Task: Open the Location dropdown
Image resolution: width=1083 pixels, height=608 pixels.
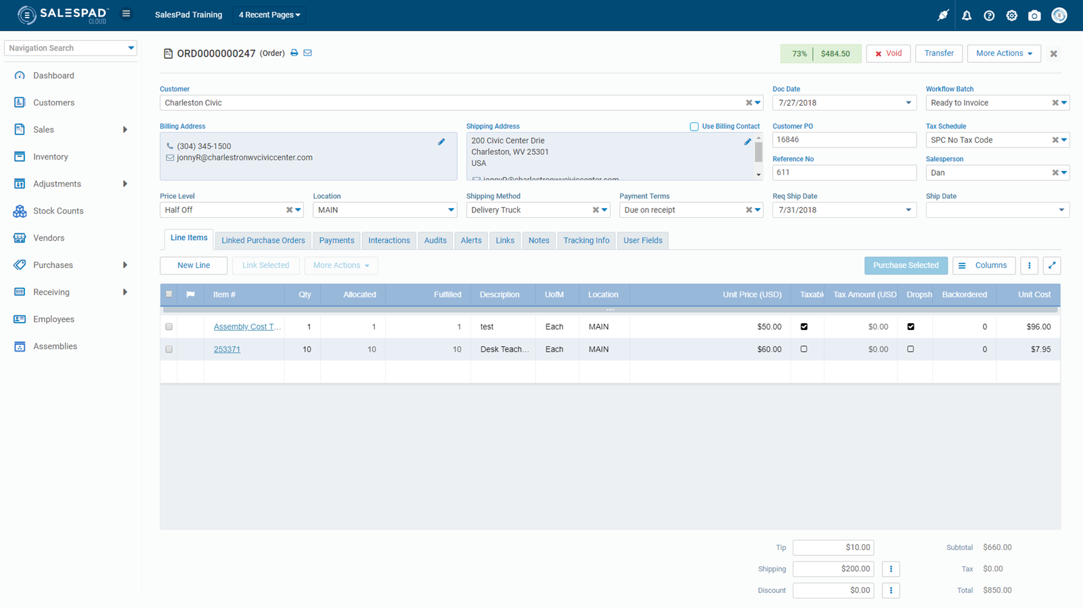Action: (x=451, y=210)
